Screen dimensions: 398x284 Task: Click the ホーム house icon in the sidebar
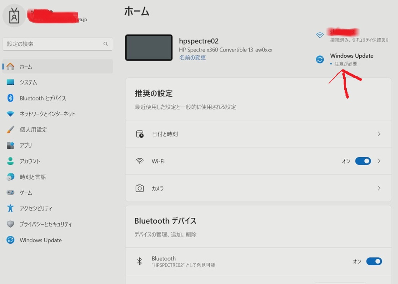pos(10,67)
